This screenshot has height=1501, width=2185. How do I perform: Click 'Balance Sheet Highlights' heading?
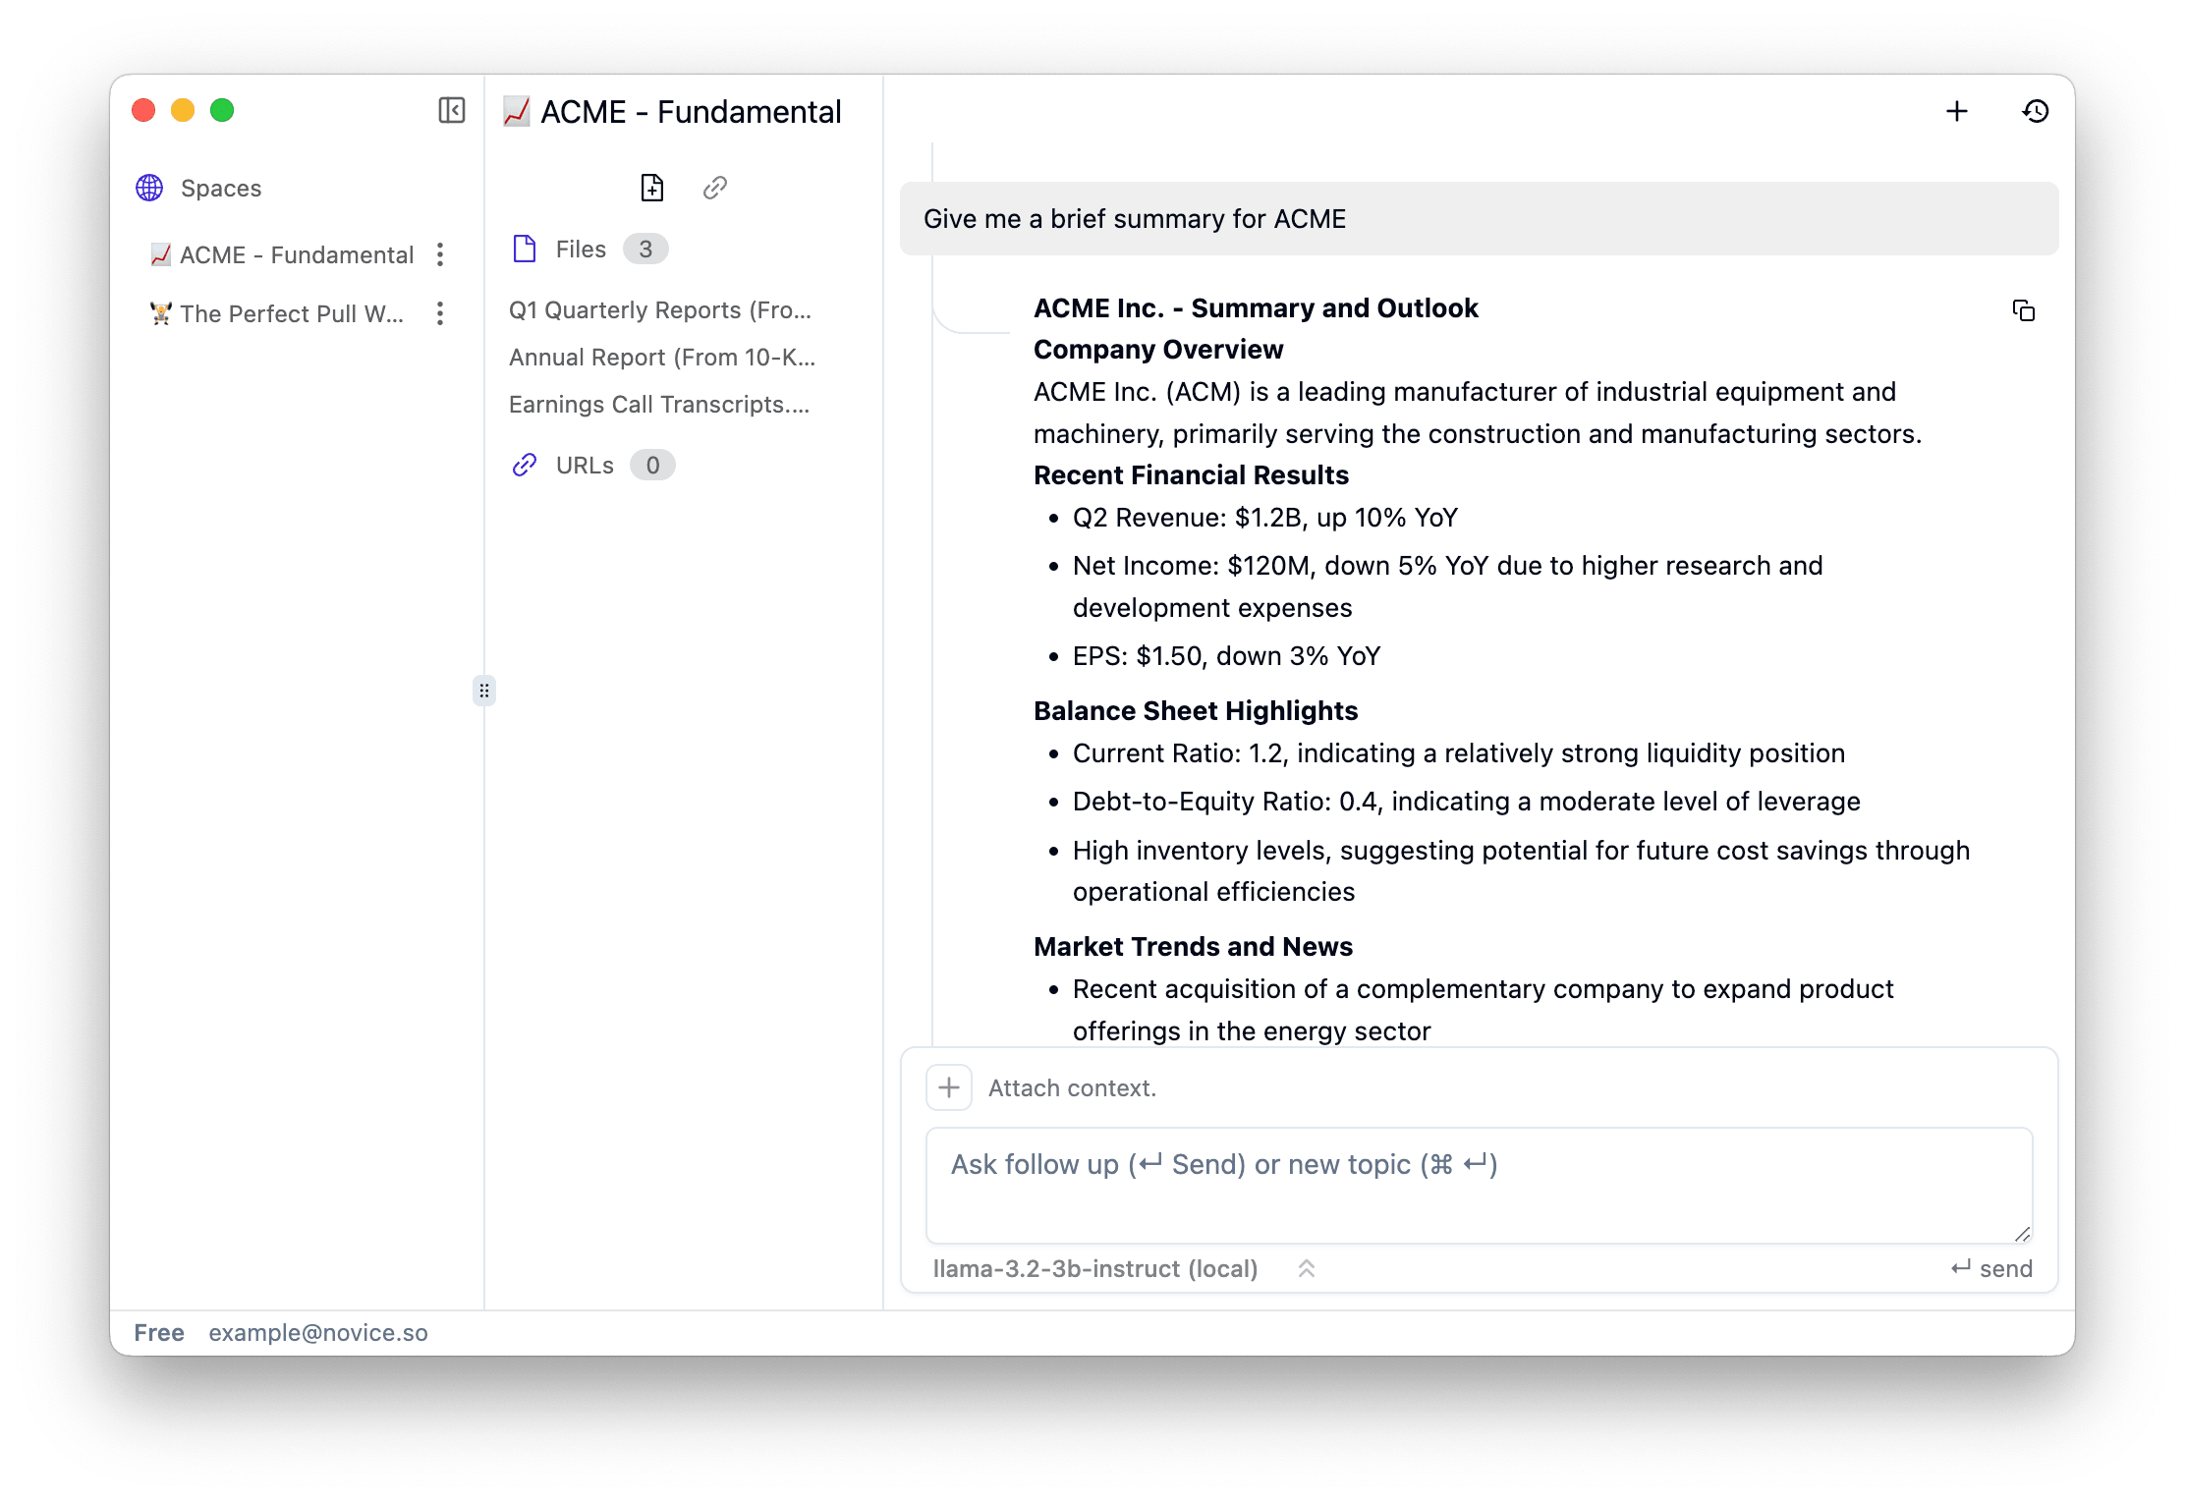pyautogui.click(x=1196, y=711)
